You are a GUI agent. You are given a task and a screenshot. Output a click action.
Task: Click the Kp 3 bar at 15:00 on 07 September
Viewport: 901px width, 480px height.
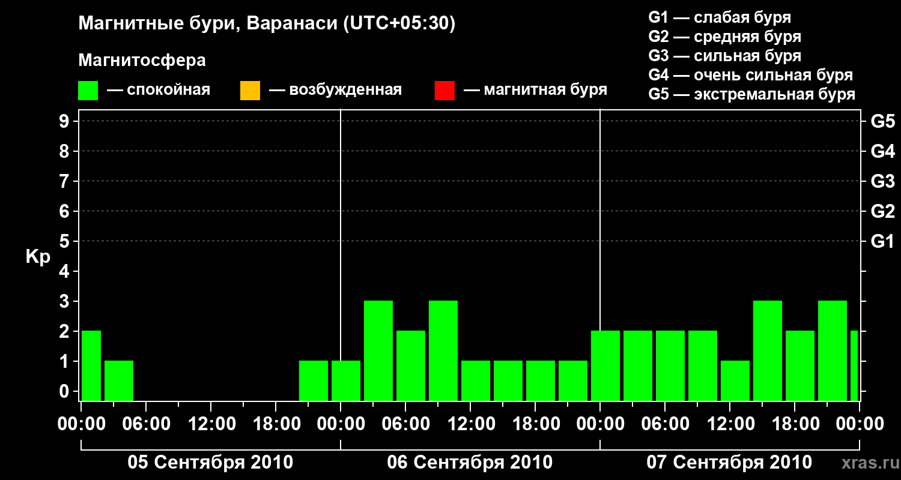point(768,351)
